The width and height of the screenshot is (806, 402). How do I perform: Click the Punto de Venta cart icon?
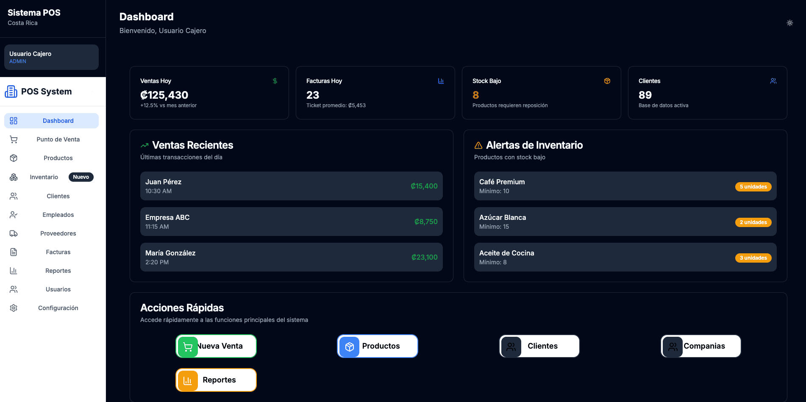[x=14, y=139]
